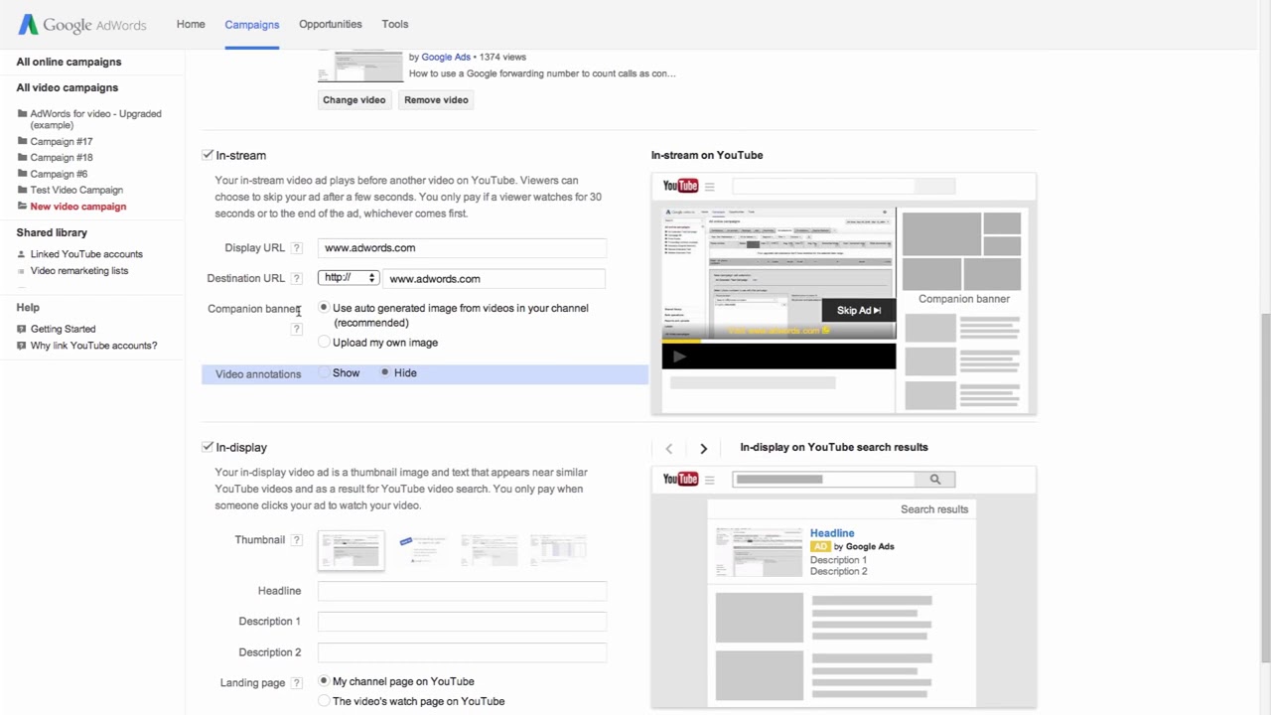This screenshot has width=1271, height=715.
Task: Click the Google AdWords logo
Action: 81,24
